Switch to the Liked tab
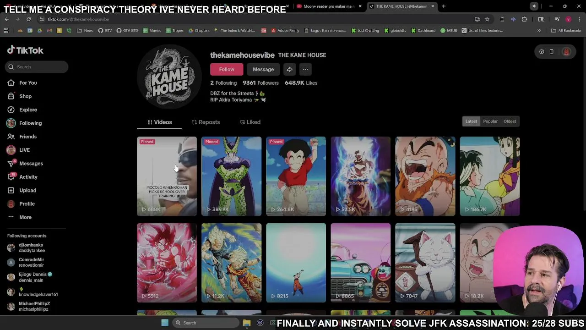The width and height of the screenshot is (586, 330). pos(250,122)
